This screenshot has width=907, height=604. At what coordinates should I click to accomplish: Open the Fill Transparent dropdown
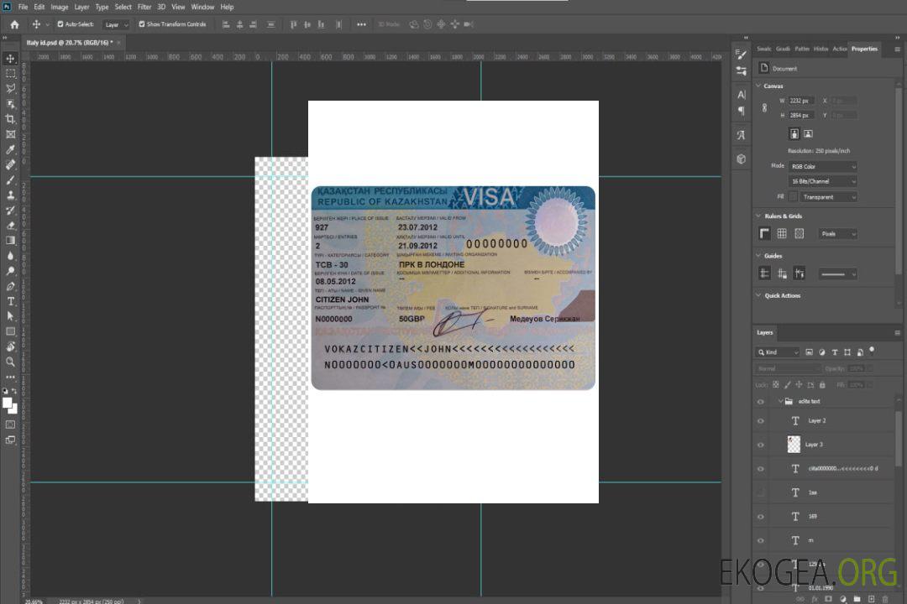(828, 197)
